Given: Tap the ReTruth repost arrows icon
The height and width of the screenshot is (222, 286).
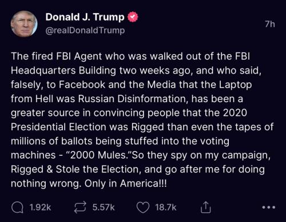Looking at the screenshot, I should point(80,207).
